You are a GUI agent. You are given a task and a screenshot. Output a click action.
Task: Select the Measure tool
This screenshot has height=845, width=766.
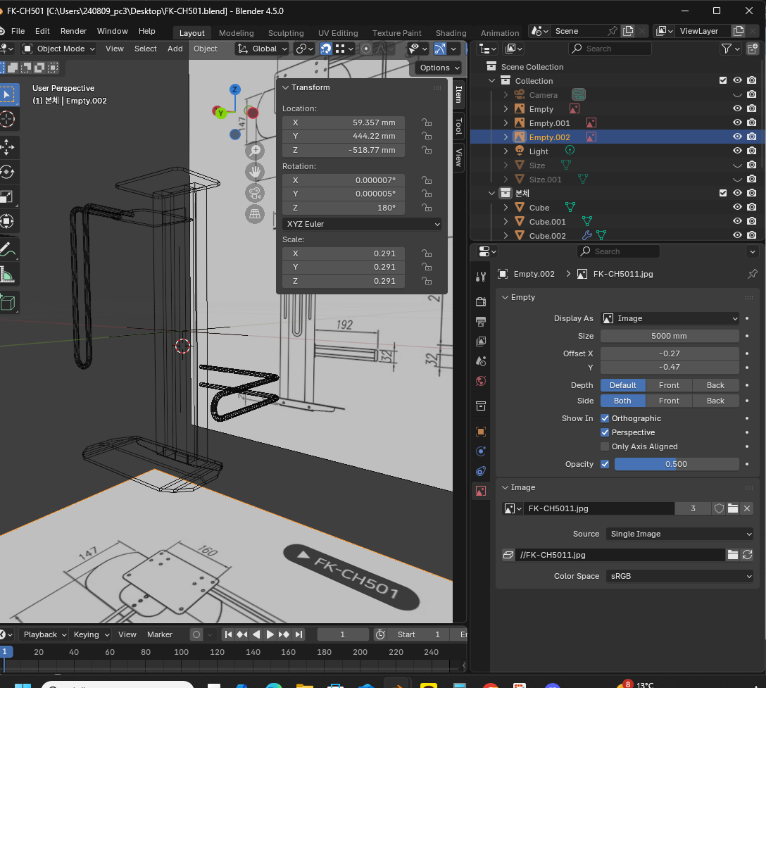(8, 274)
